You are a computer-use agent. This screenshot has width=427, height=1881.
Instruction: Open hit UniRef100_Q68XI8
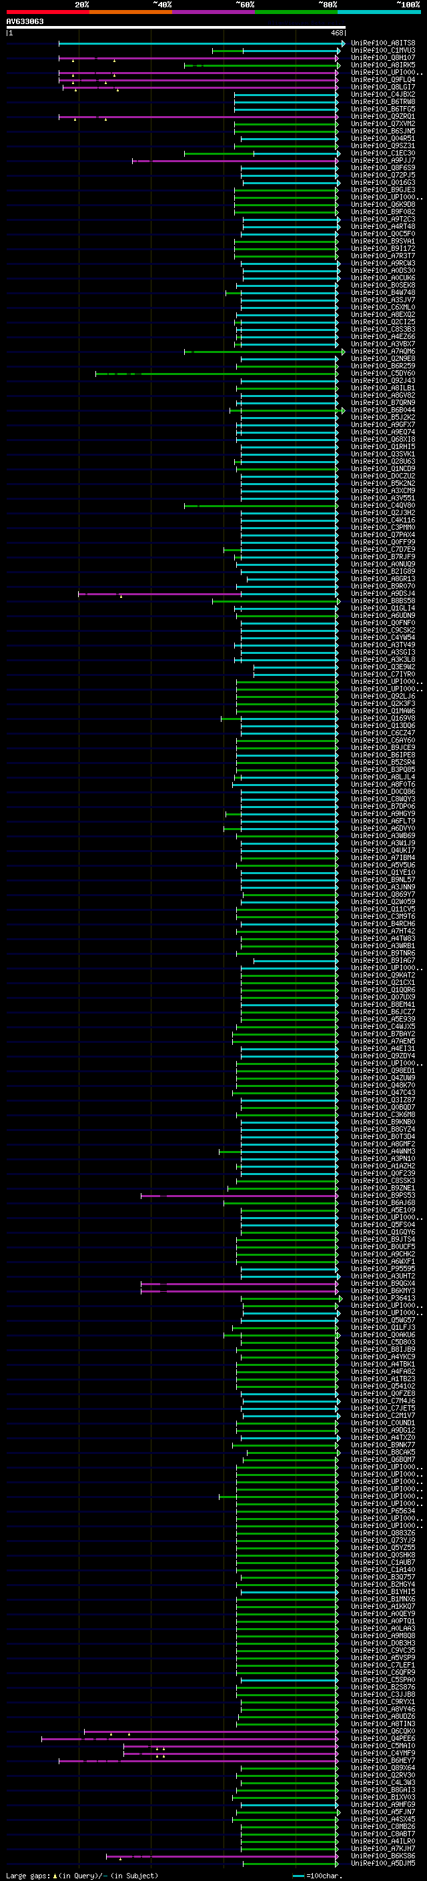point(382,440)
